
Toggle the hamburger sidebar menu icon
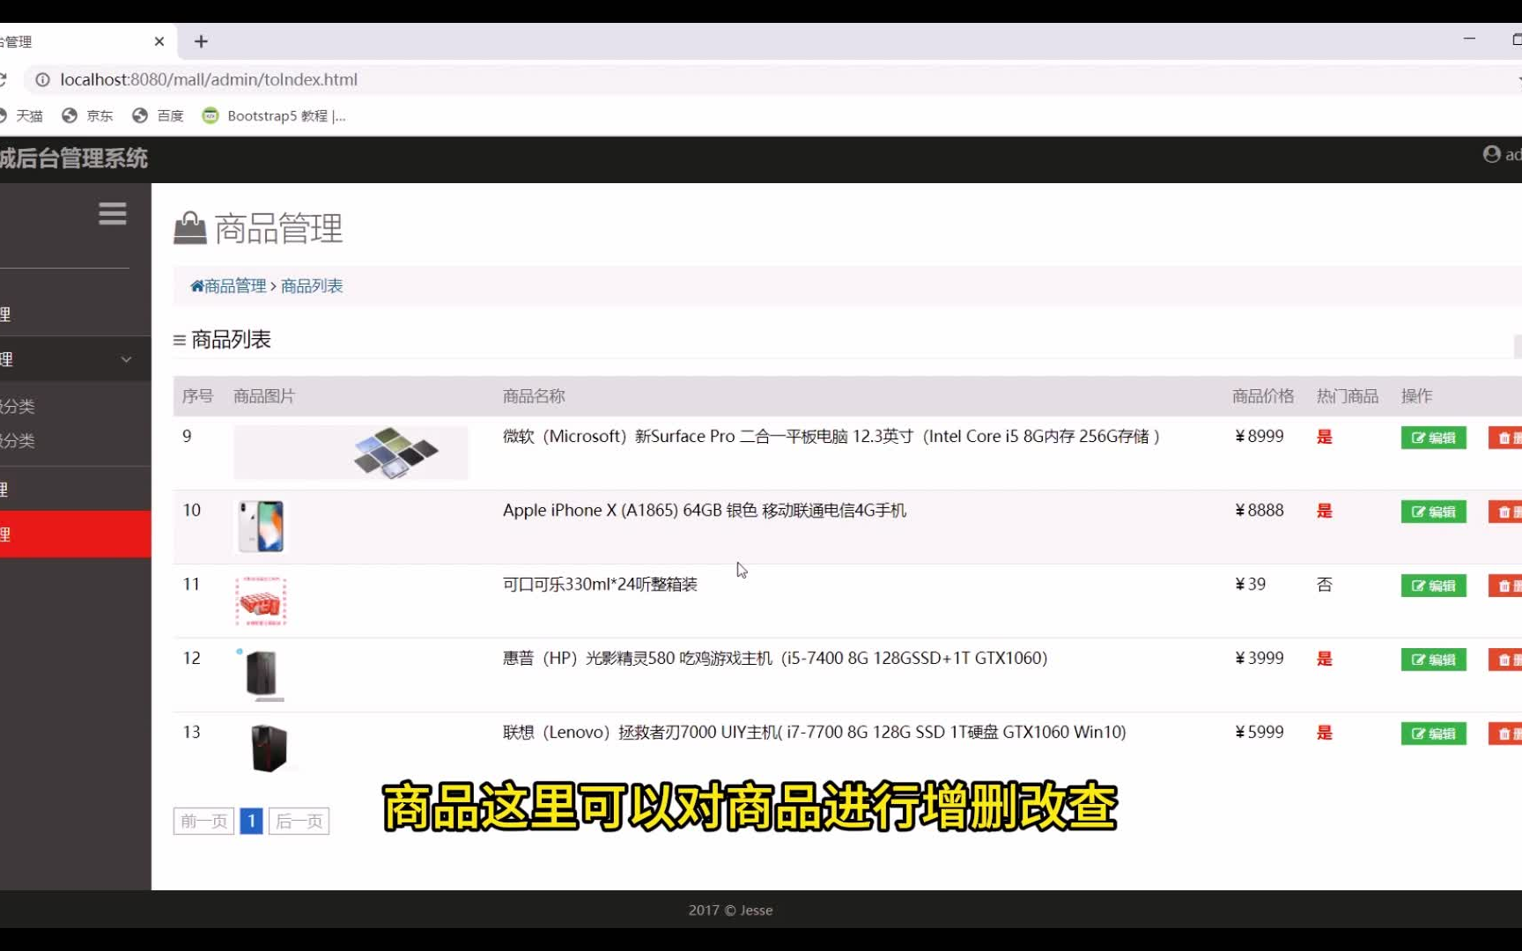(113, 213)
